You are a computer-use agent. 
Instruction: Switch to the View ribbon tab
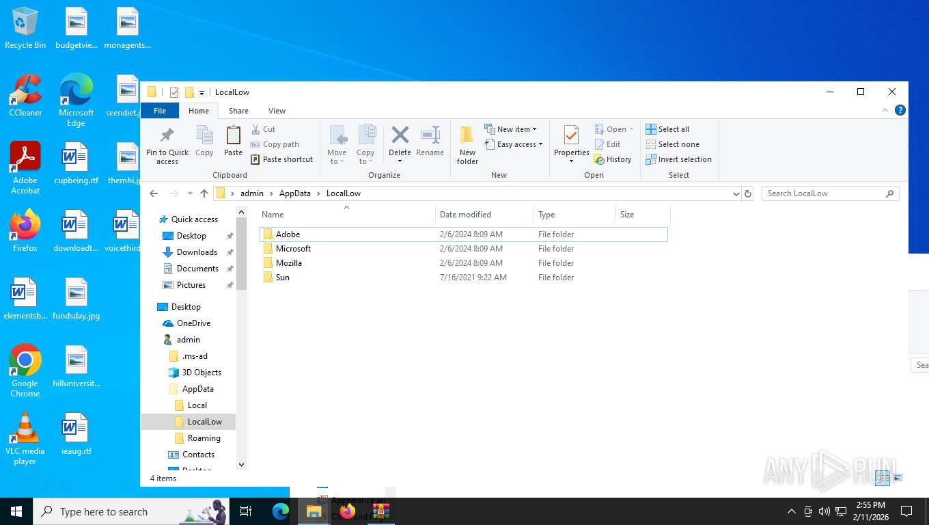coord(277,111)
